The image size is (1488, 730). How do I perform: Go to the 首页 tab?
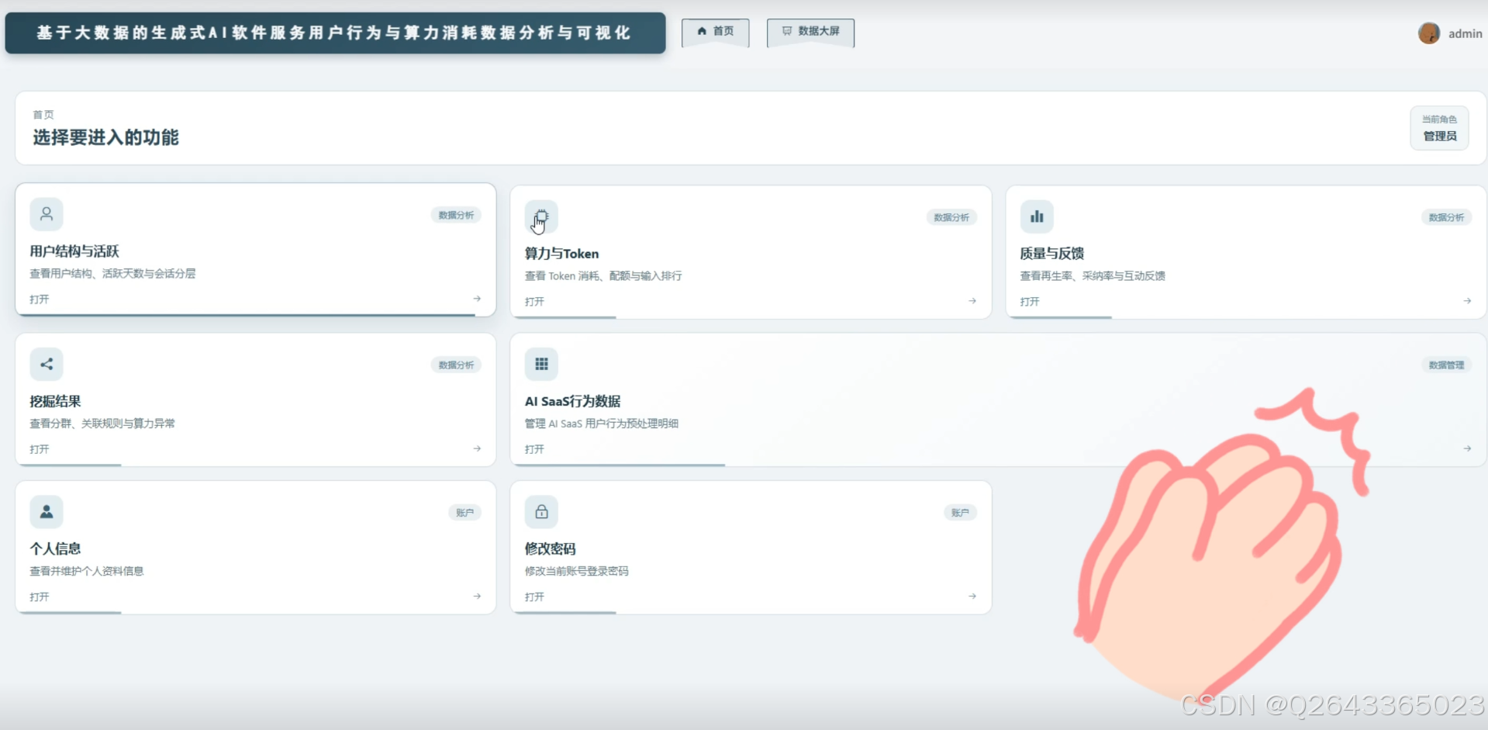pyautogui.click(x=715, y=31)
